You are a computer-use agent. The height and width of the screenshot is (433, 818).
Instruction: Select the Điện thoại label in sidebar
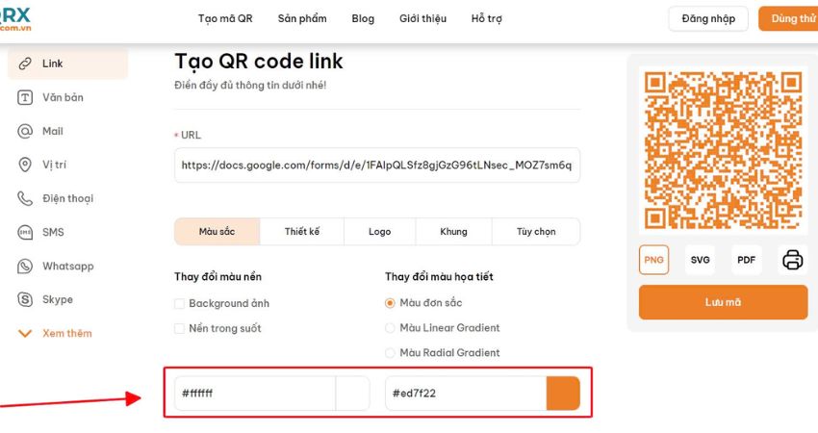[x=67, y=199]
